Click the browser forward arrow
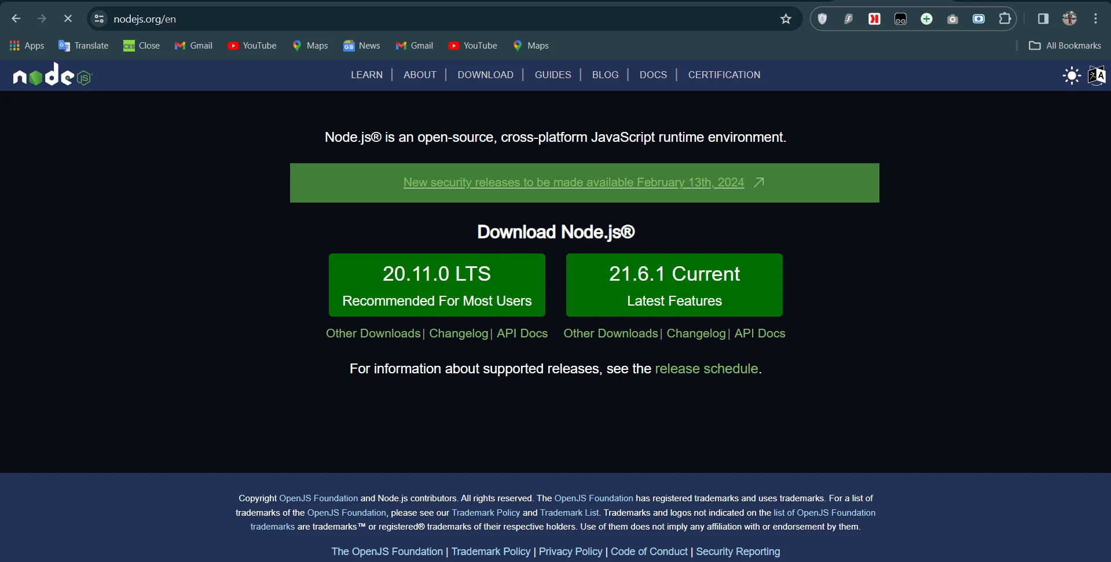 42,19
